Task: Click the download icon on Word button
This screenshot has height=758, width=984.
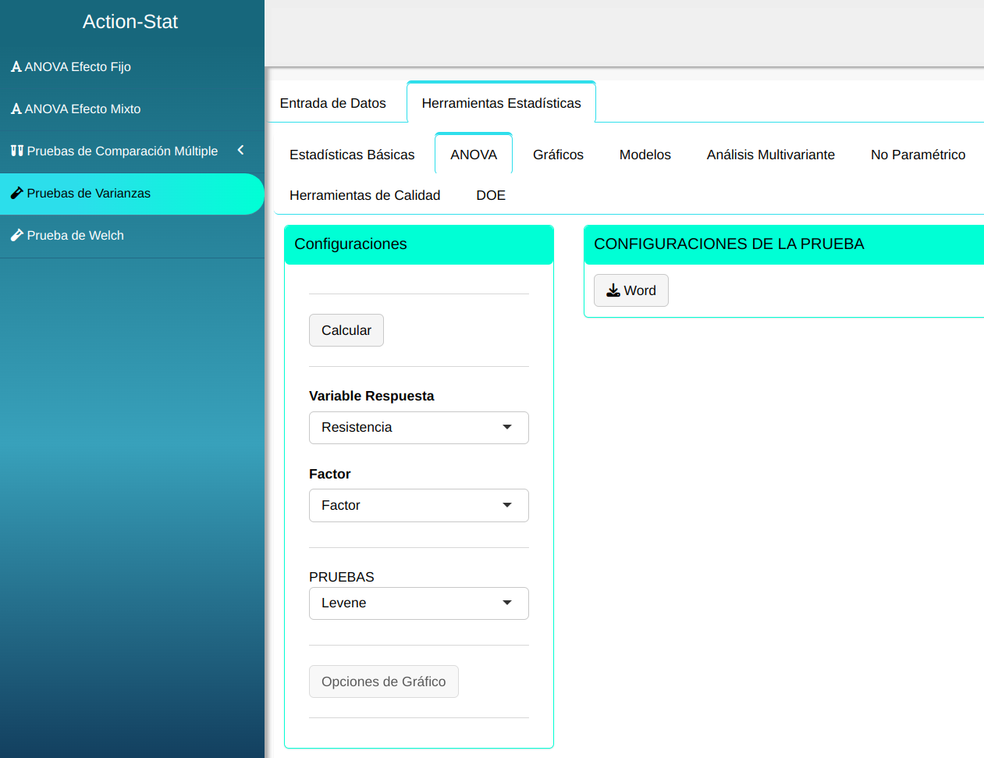Action: pyautogui.click(x=613, y=290)
